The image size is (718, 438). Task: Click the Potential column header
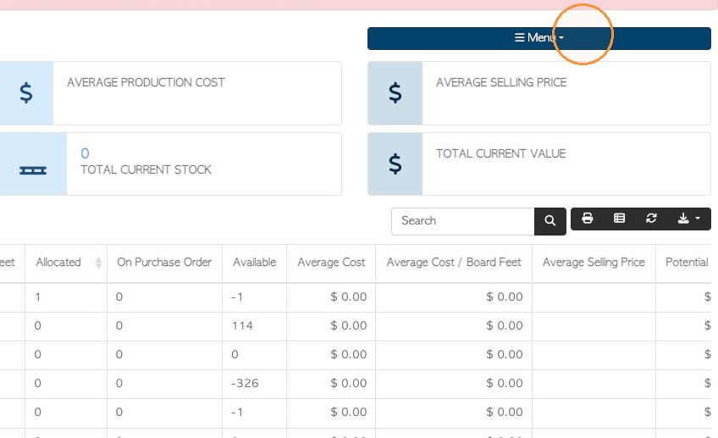click(687, 263)
